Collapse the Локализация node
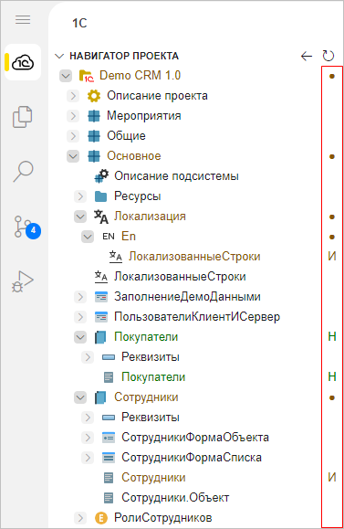This screenshot has width=344, height=529. [x=80, y=217]
